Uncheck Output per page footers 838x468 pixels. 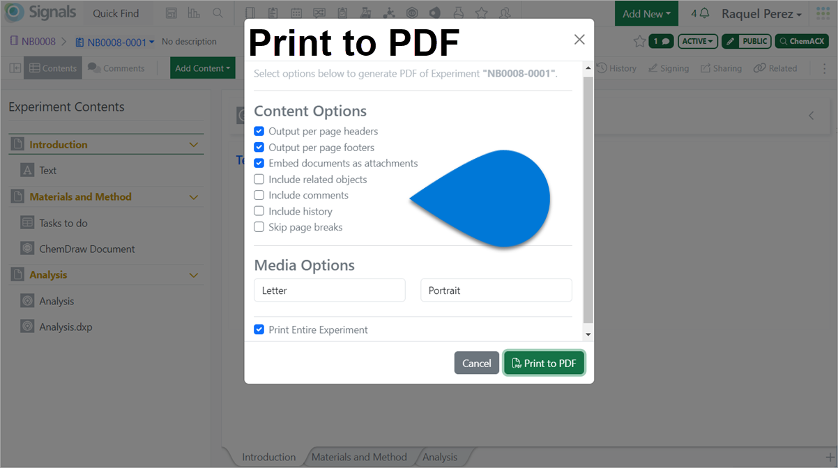pyautogui.click(x=259, y=147)
